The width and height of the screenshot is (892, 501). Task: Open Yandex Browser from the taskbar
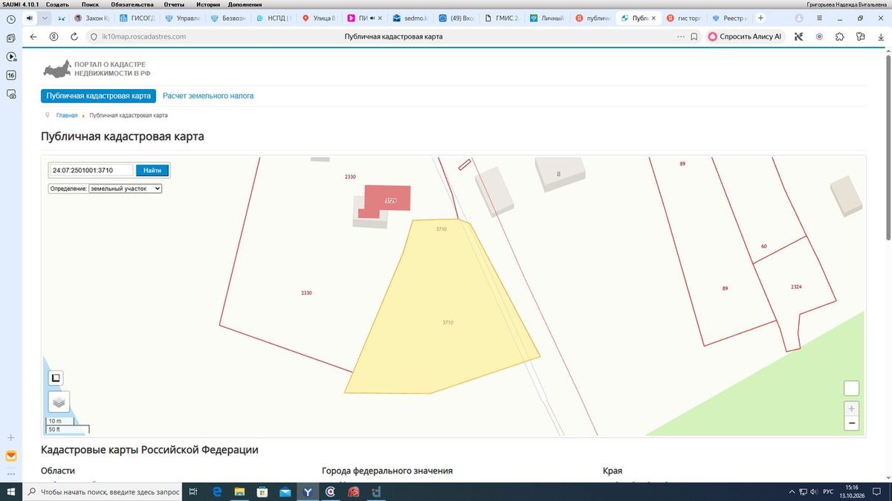click(x=307, y=491)
